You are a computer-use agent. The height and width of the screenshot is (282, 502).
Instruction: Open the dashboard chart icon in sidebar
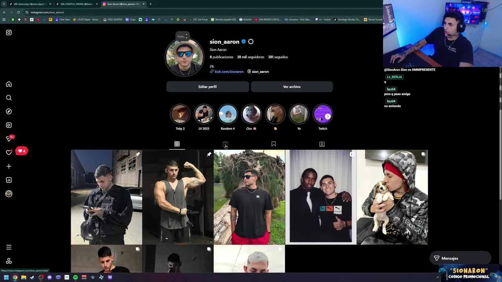point(9,180)
